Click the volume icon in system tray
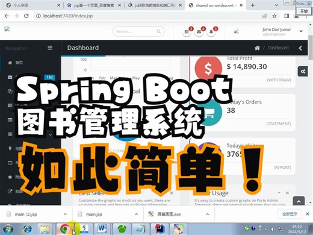This screenshot has width=313, height=235. pos(273,229)
